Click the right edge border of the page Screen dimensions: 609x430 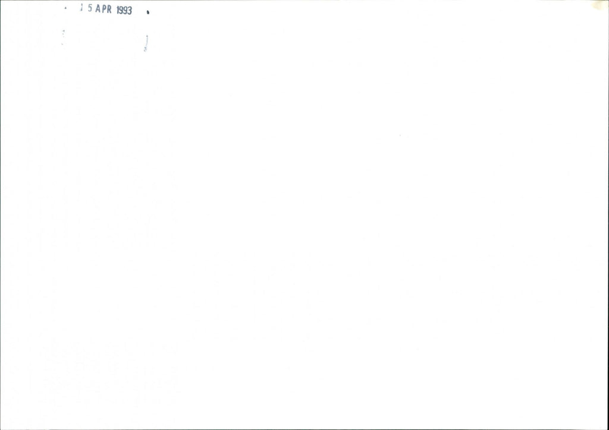click(x=608, y=215)
